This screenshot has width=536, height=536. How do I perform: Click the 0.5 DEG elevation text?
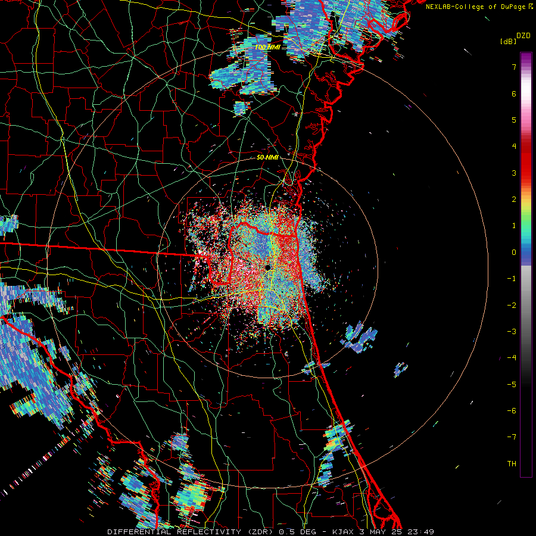click(x=297, y=532)
